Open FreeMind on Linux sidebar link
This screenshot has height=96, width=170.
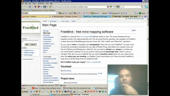pyautogui.click(x=49, y=44)
